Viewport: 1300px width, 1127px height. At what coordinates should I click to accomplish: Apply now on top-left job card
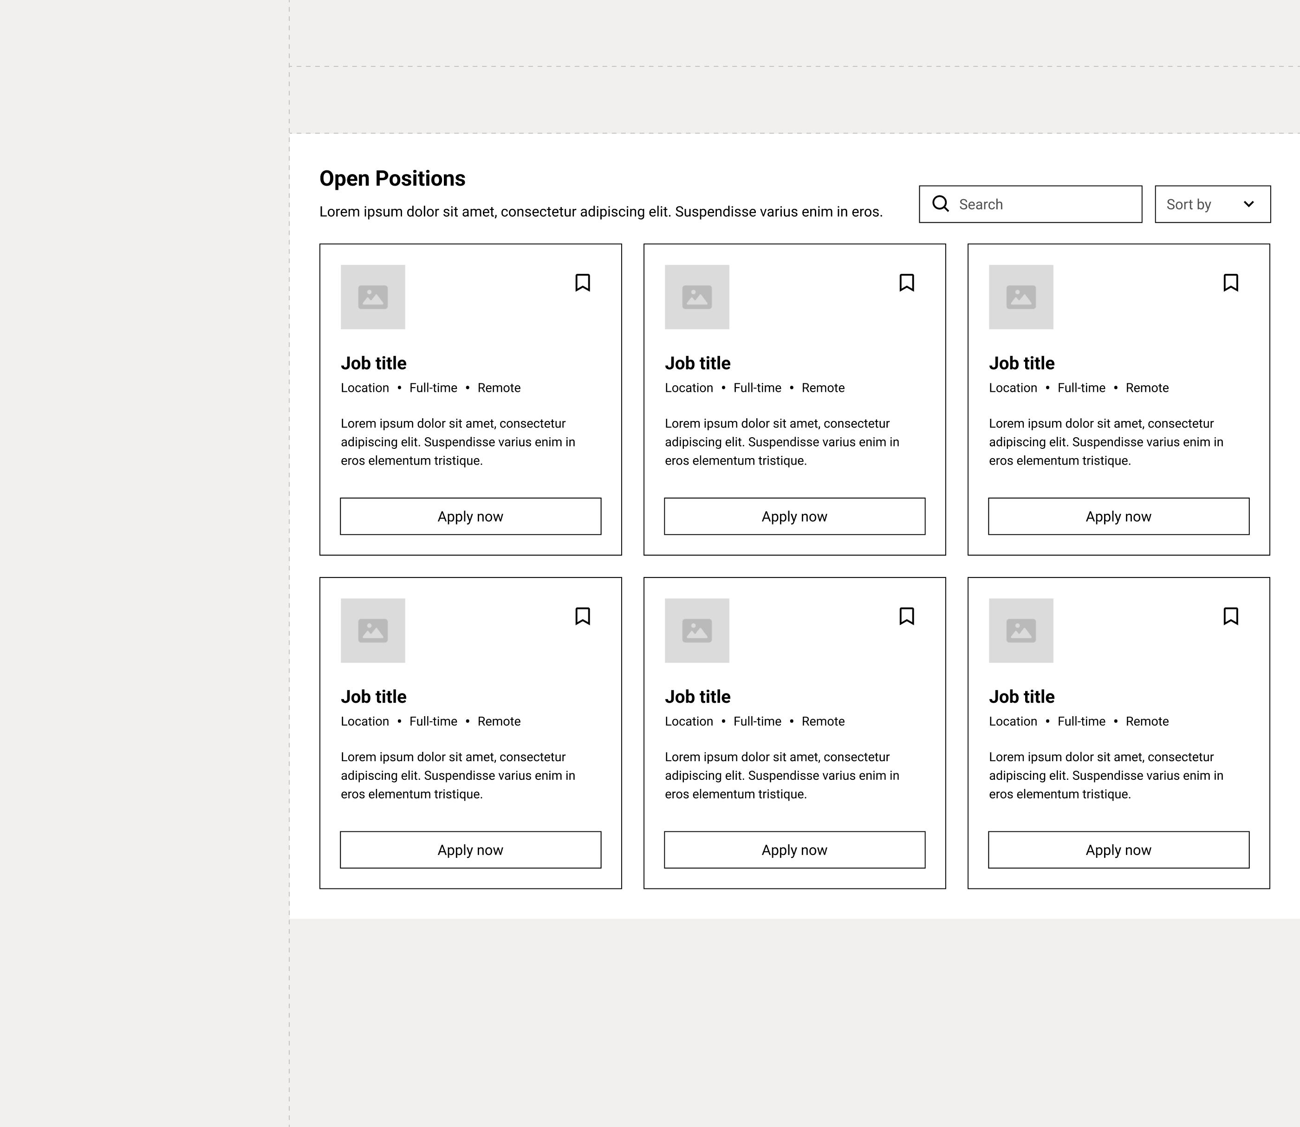click(470, 516)
